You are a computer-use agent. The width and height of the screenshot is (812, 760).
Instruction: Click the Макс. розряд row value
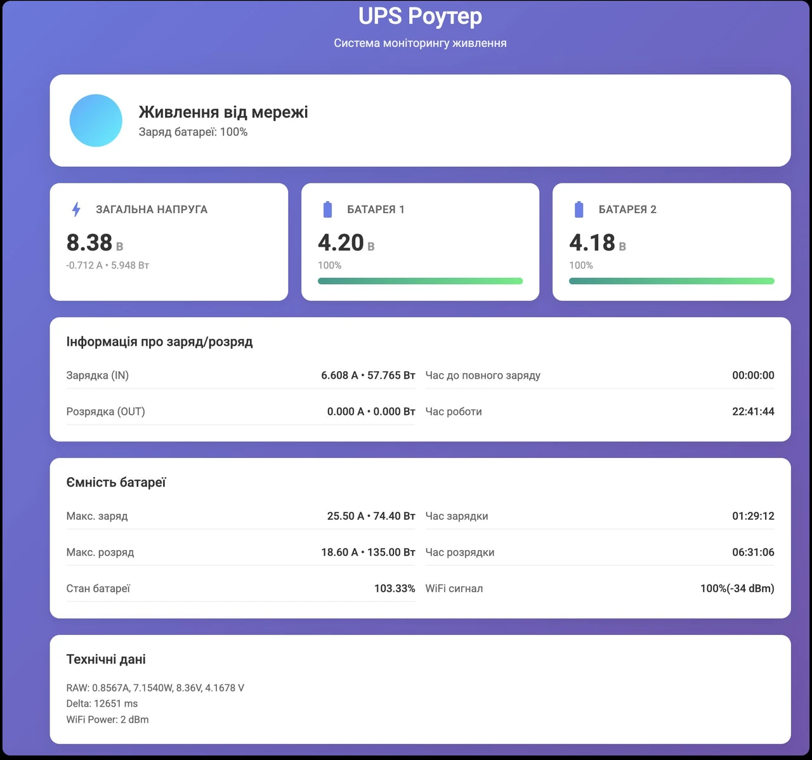(x=368, y=553)
